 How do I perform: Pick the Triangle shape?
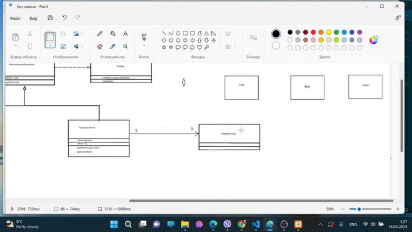tap(207, 34)
